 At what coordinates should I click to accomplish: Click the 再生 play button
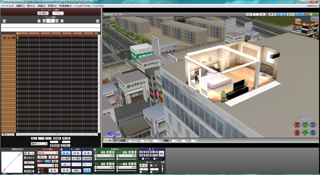pos(144,165)
